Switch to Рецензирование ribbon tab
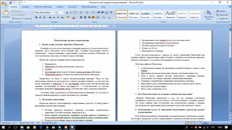The width and height of the screenshot is (232, 130). coord(89,7)
